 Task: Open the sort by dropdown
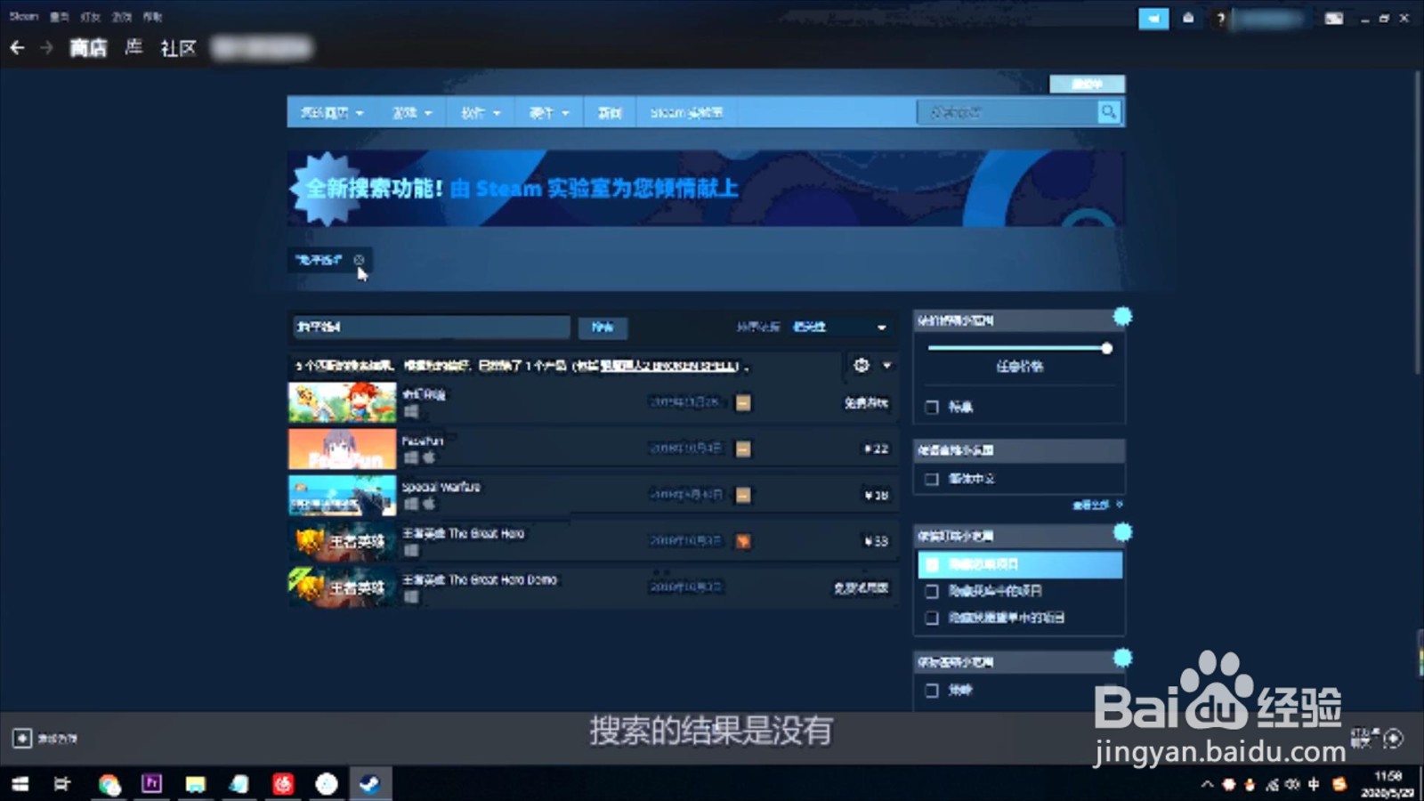click(840, 327)
